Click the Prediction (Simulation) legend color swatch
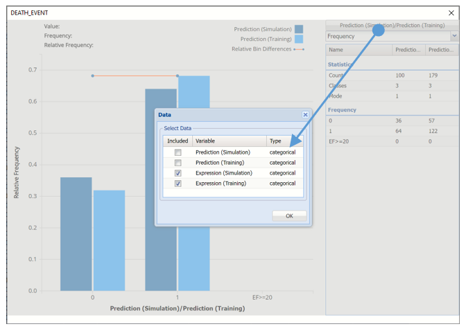The height and width of the screenshot is (331, 466). coord(299,29)
